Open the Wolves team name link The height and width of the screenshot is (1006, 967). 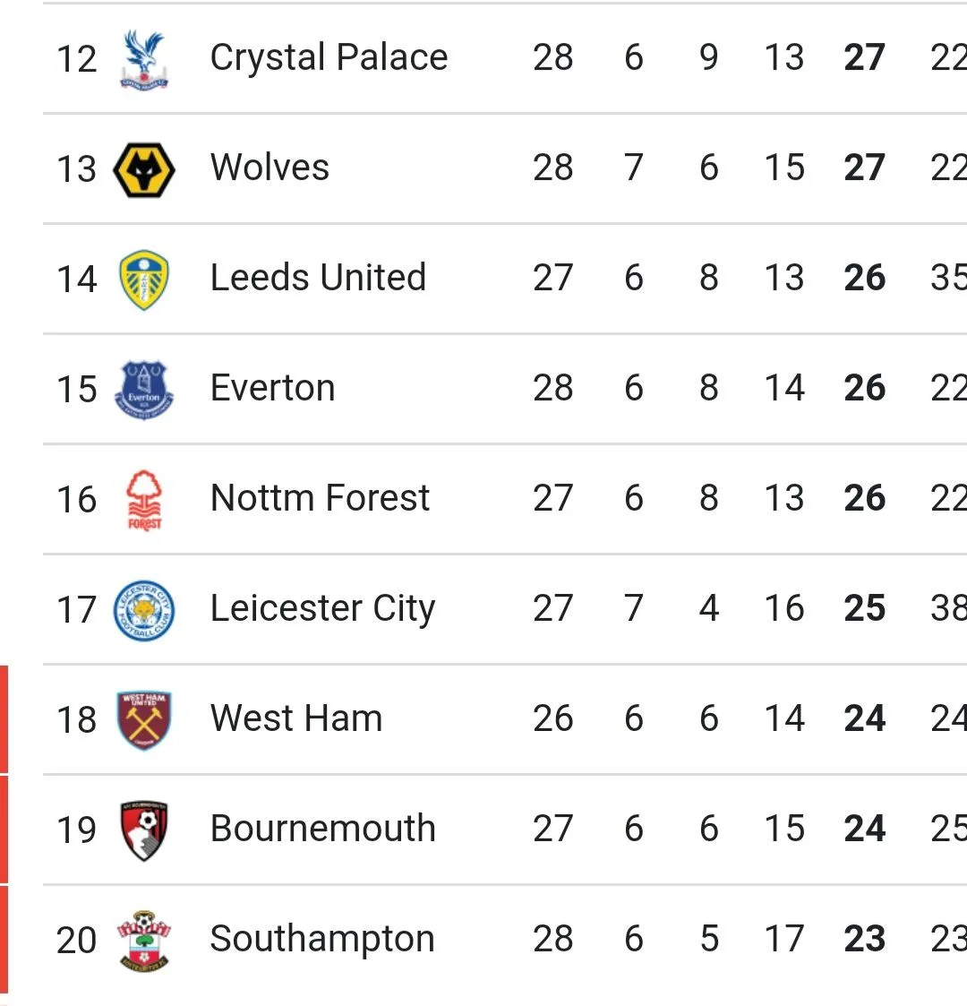pyautogui.click(x=270, y=168)
